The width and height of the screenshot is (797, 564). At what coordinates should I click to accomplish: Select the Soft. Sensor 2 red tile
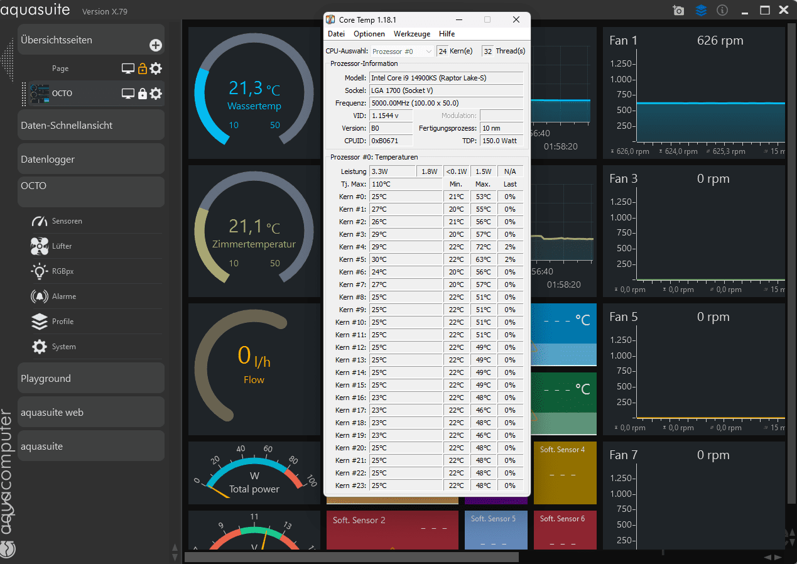coord(393,530)
